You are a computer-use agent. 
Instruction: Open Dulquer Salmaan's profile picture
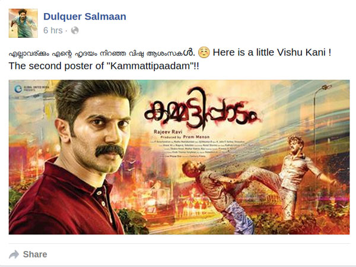click(23, 23)
